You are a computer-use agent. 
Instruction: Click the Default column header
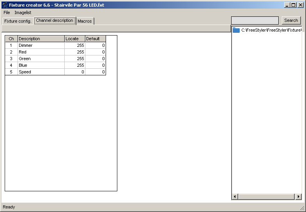coord(96,39)
